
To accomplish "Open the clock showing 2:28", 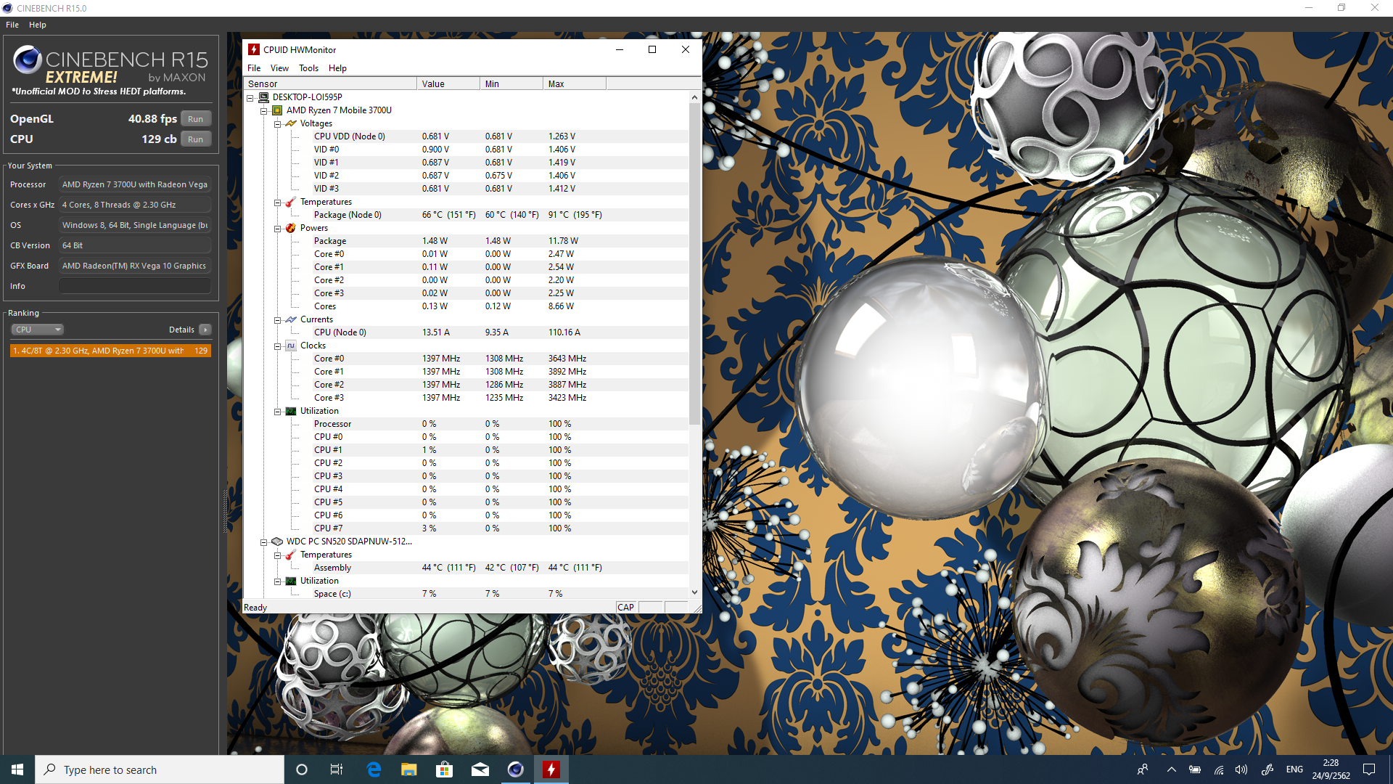I will point(1331,769).
